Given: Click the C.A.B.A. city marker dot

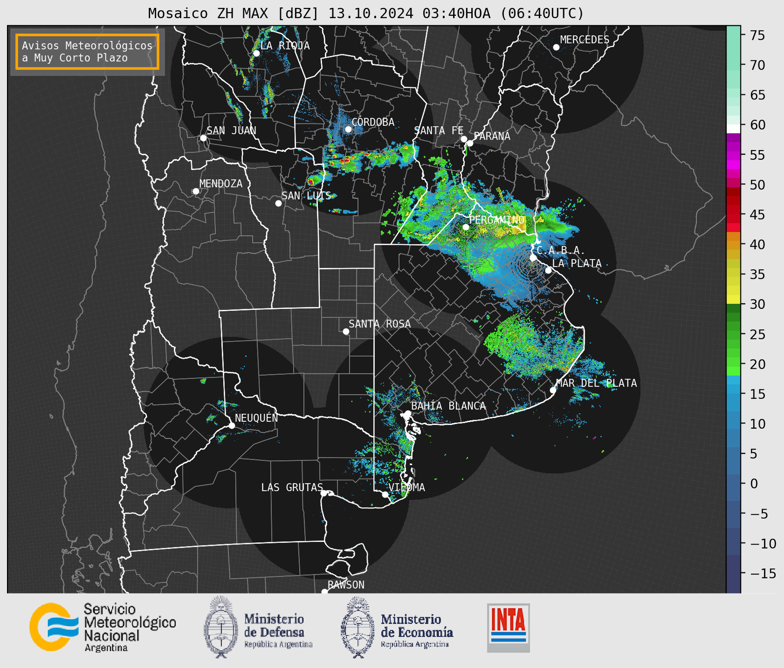Looking at the screenshot, I should point(533,257).
